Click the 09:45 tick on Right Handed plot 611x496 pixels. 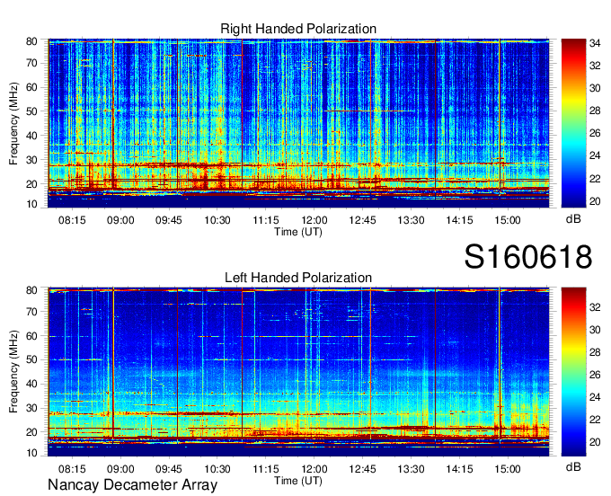pos(169,220)
